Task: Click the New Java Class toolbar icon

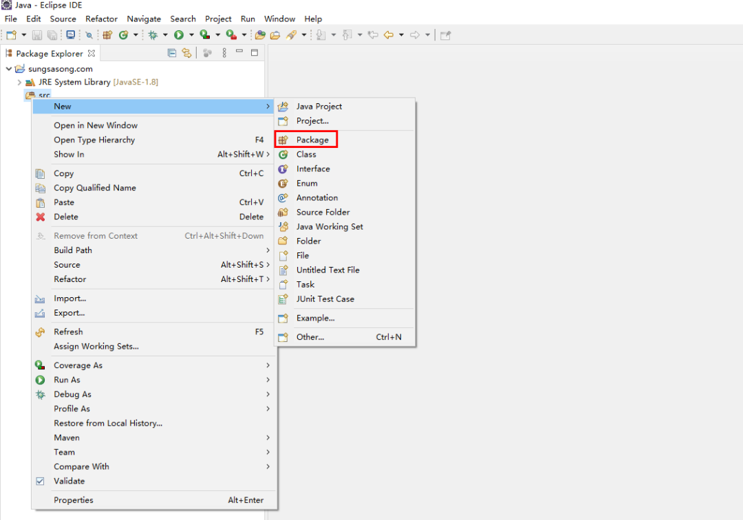Action: coord(123,35)
